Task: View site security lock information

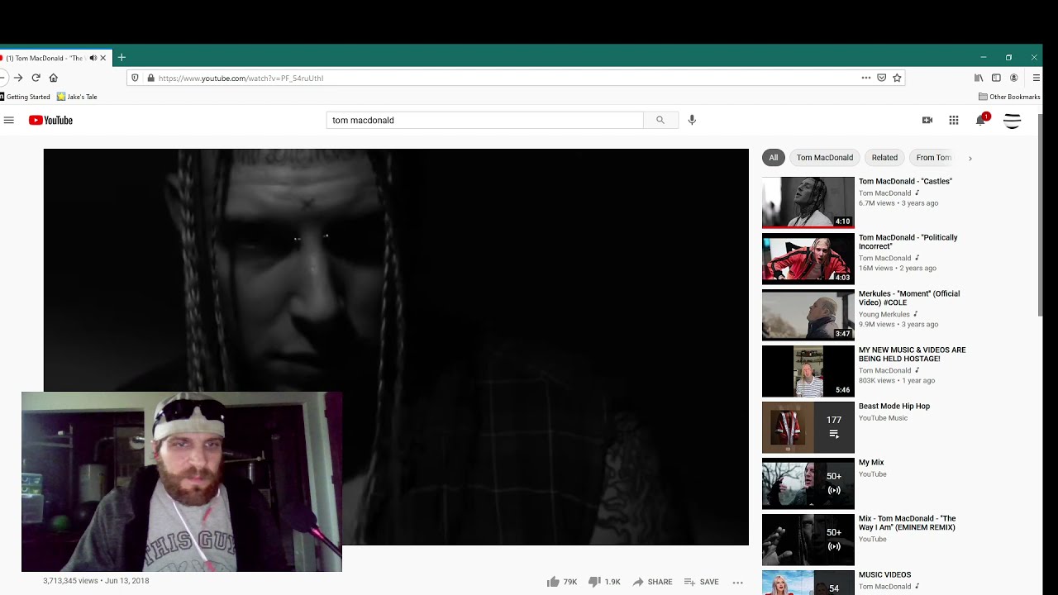Action: tap(150, 78)
